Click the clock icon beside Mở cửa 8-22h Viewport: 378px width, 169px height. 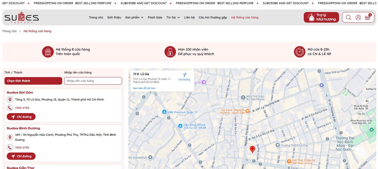click(x=300, y=52)
